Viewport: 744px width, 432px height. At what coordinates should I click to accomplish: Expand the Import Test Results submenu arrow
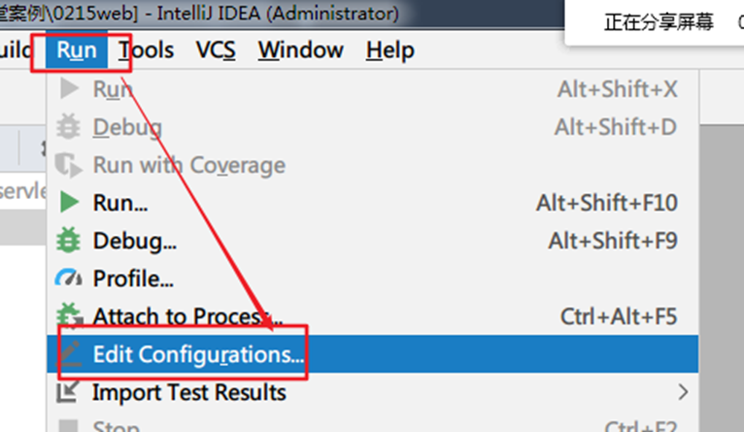point(683,392)
